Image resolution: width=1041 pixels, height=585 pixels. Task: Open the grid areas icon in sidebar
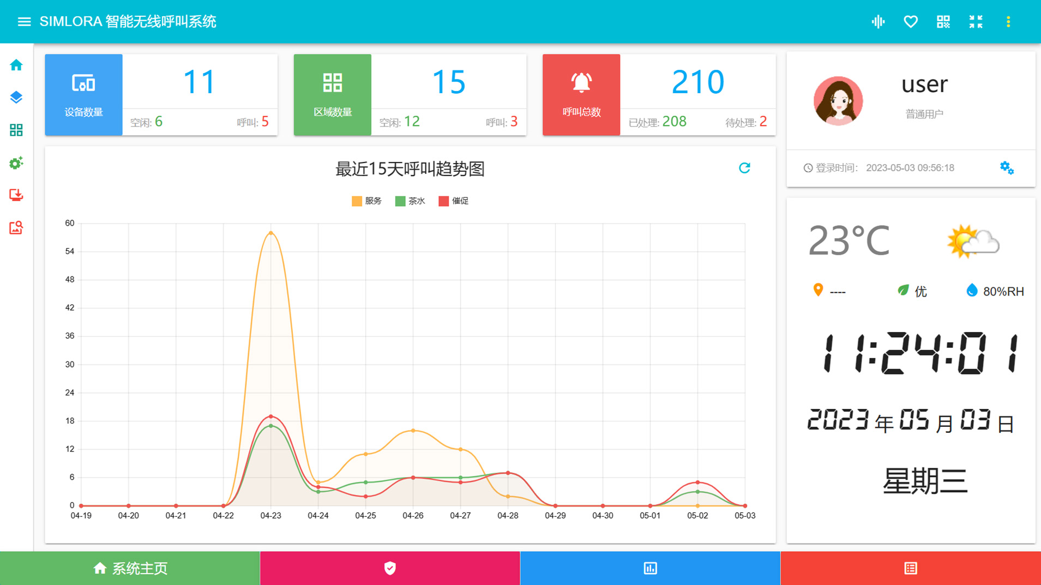click(x=16, y=130)
